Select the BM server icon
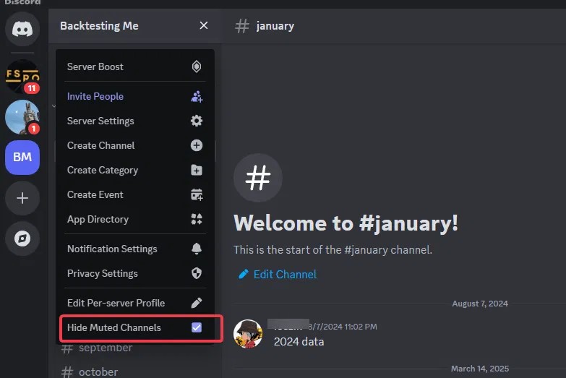Screen dimensions: 566x378 tap(22, 157)
